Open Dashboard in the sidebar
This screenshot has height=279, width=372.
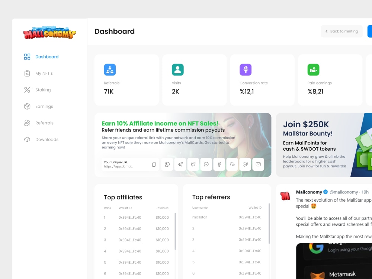[x=41, y=57]
